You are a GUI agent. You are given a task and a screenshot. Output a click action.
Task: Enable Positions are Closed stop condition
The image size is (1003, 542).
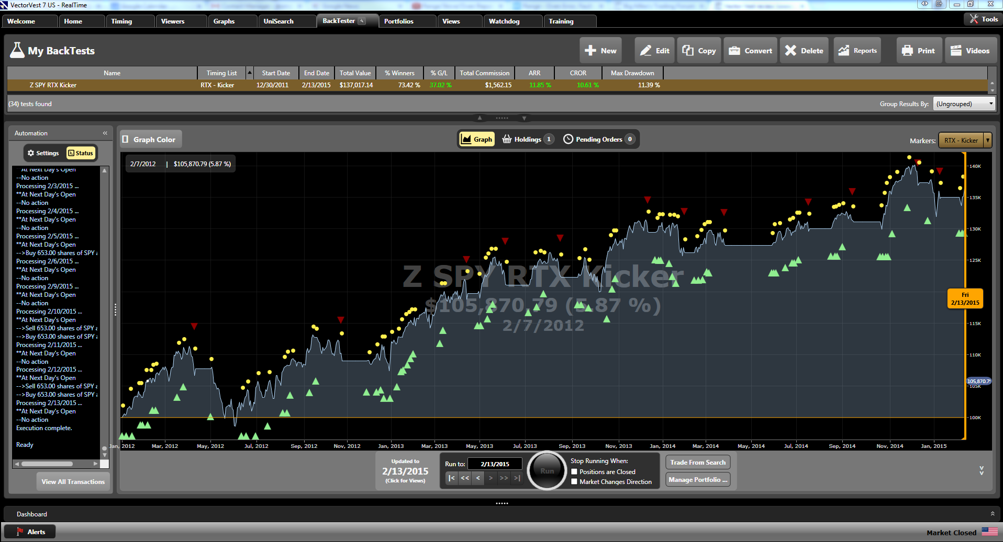[x=574, y=471]
